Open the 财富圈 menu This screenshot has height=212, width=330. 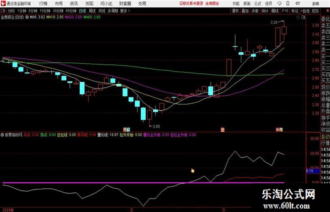[125, 3]
